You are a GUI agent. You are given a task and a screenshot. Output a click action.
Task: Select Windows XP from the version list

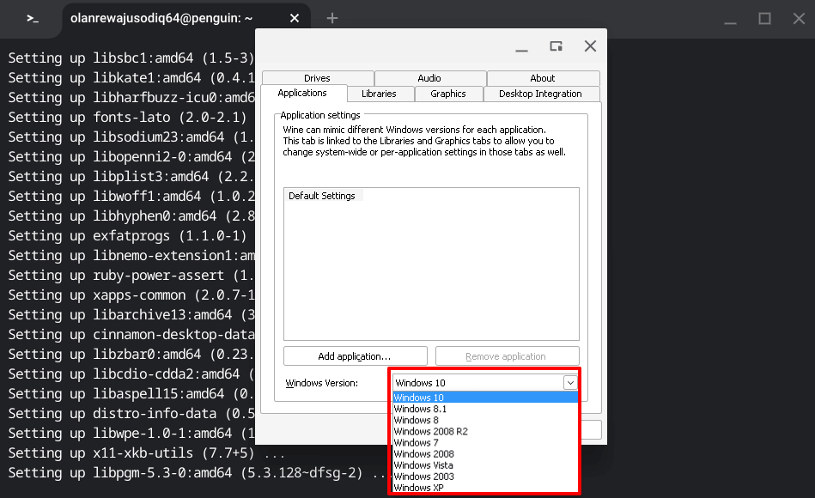[x=485, y=488]
